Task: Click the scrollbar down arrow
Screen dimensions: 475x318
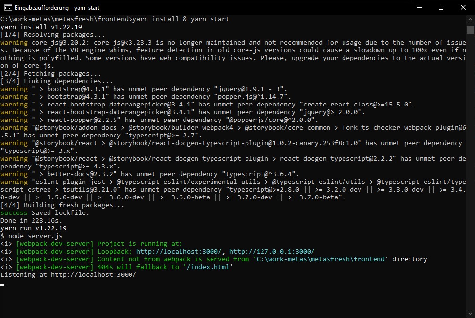Action: click(x=470, y=314)
